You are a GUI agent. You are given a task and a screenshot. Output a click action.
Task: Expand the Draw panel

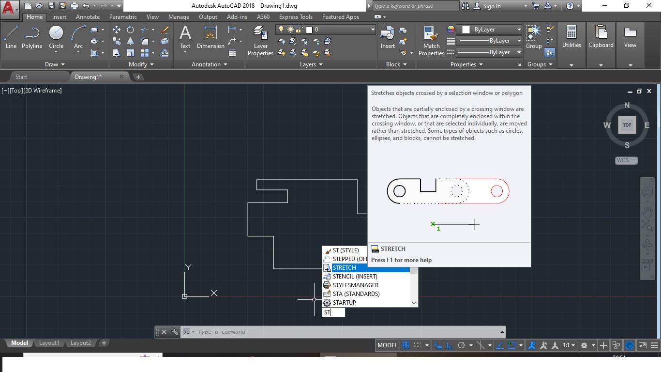coord(55,64)
